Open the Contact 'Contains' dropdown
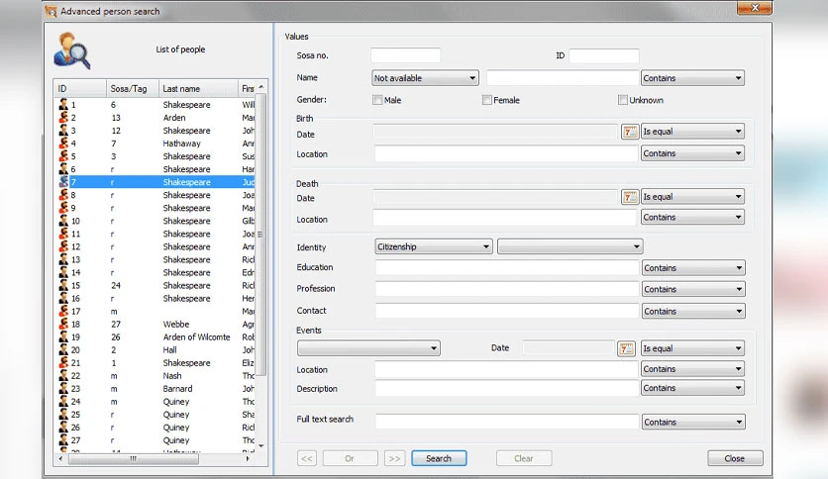The image size is (828, 479). tap(693, 311)
